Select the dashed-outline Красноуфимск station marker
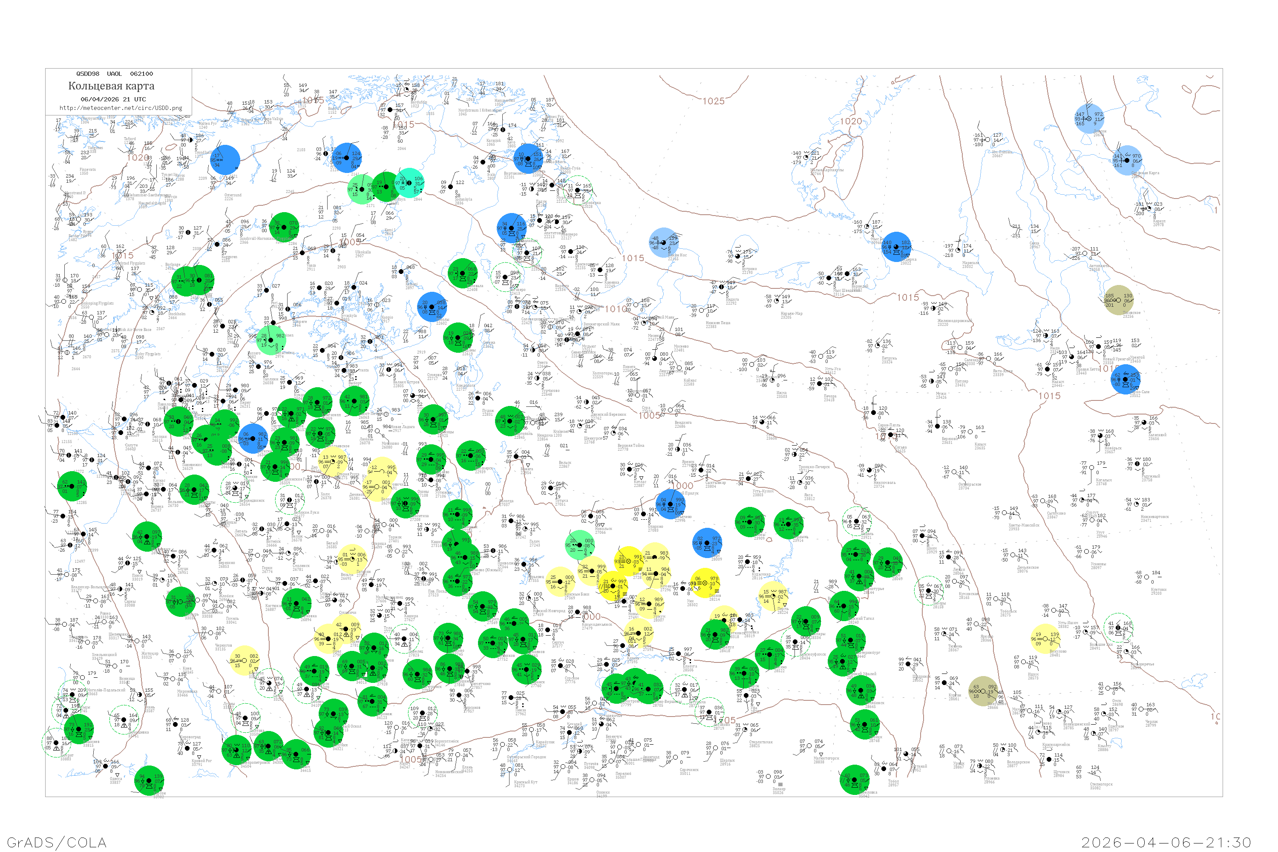Screen dimensions: 1278x852 click(x=796, y=642)
